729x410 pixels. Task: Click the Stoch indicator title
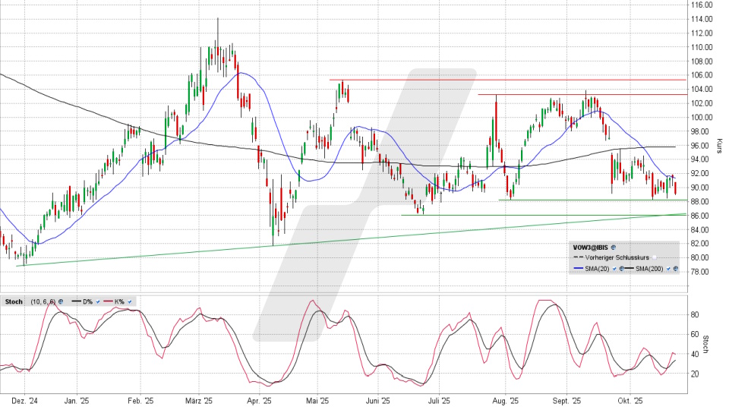point(12,301)
